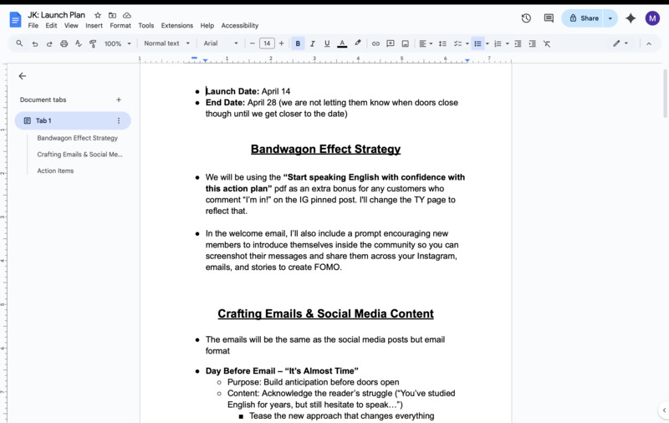The image size is (669, 423).
Task: Open the account avatar M
Action: tap(652, 18)
